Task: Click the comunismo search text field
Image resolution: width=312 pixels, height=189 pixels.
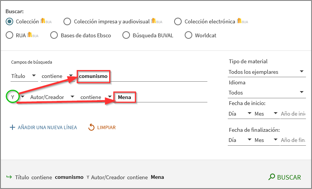Action: pyautogui.click(x=143, y=76)
